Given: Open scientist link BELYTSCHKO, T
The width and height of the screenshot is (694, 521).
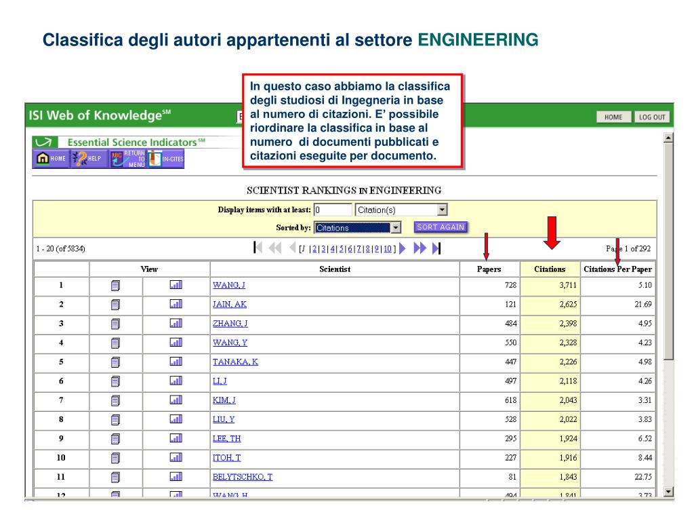Looking at the screenshot, I should (243, 477).
